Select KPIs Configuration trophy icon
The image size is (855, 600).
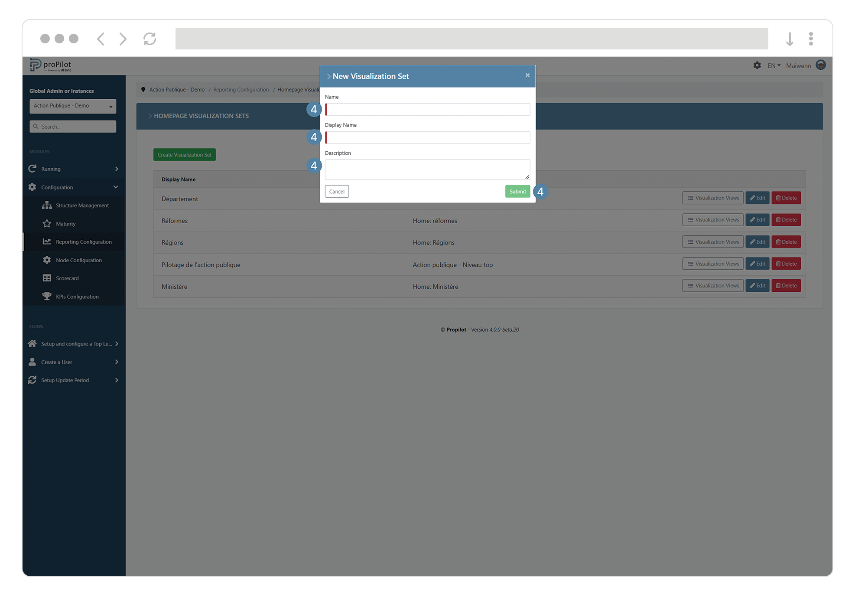(x=47, y=296)
